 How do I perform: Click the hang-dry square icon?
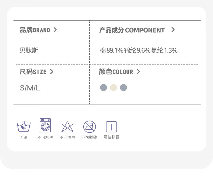pyautogui.click(x=111, y=127)
